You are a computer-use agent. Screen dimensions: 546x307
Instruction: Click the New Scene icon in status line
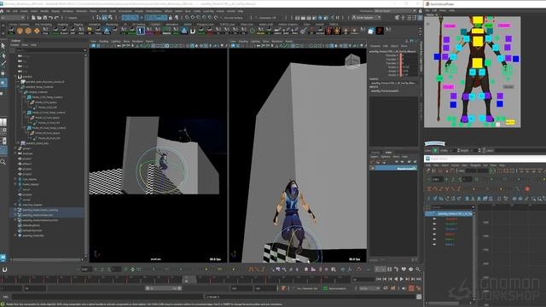pos(33,17)
